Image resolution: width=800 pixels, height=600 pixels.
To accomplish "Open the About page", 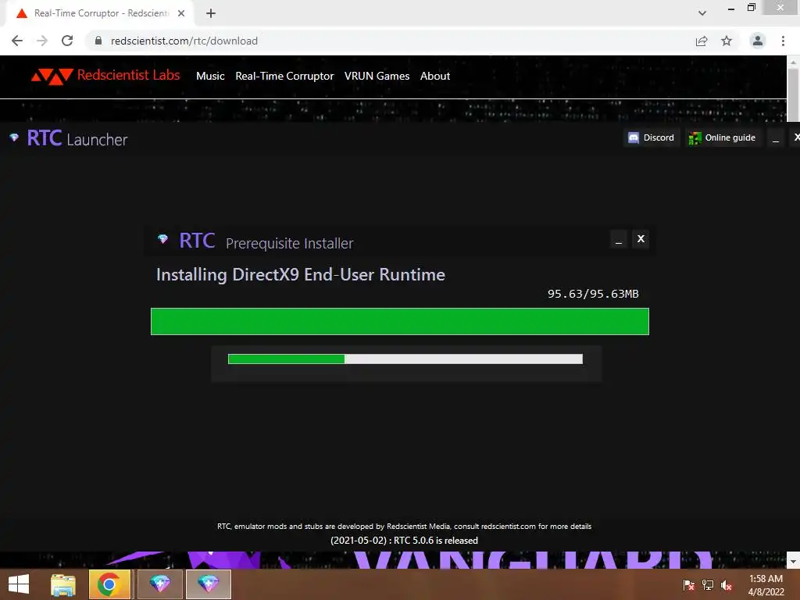I will (x=434, y=76).
